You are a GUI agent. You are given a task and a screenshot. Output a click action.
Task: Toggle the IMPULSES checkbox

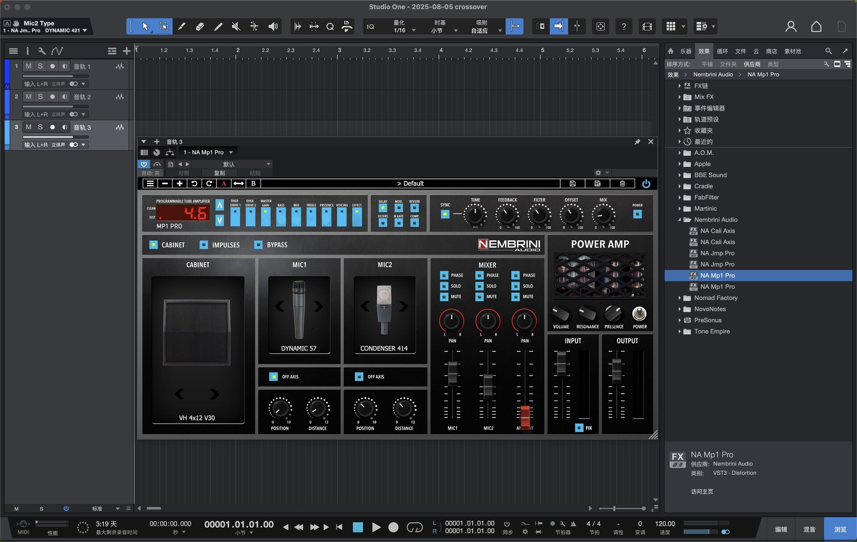click(204, 245)
